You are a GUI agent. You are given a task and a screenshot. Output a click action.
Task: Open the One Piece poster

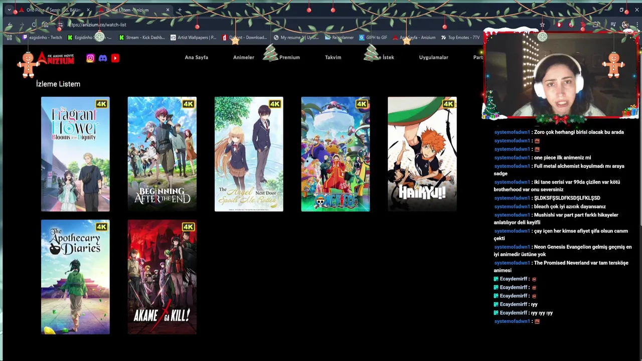336,154
